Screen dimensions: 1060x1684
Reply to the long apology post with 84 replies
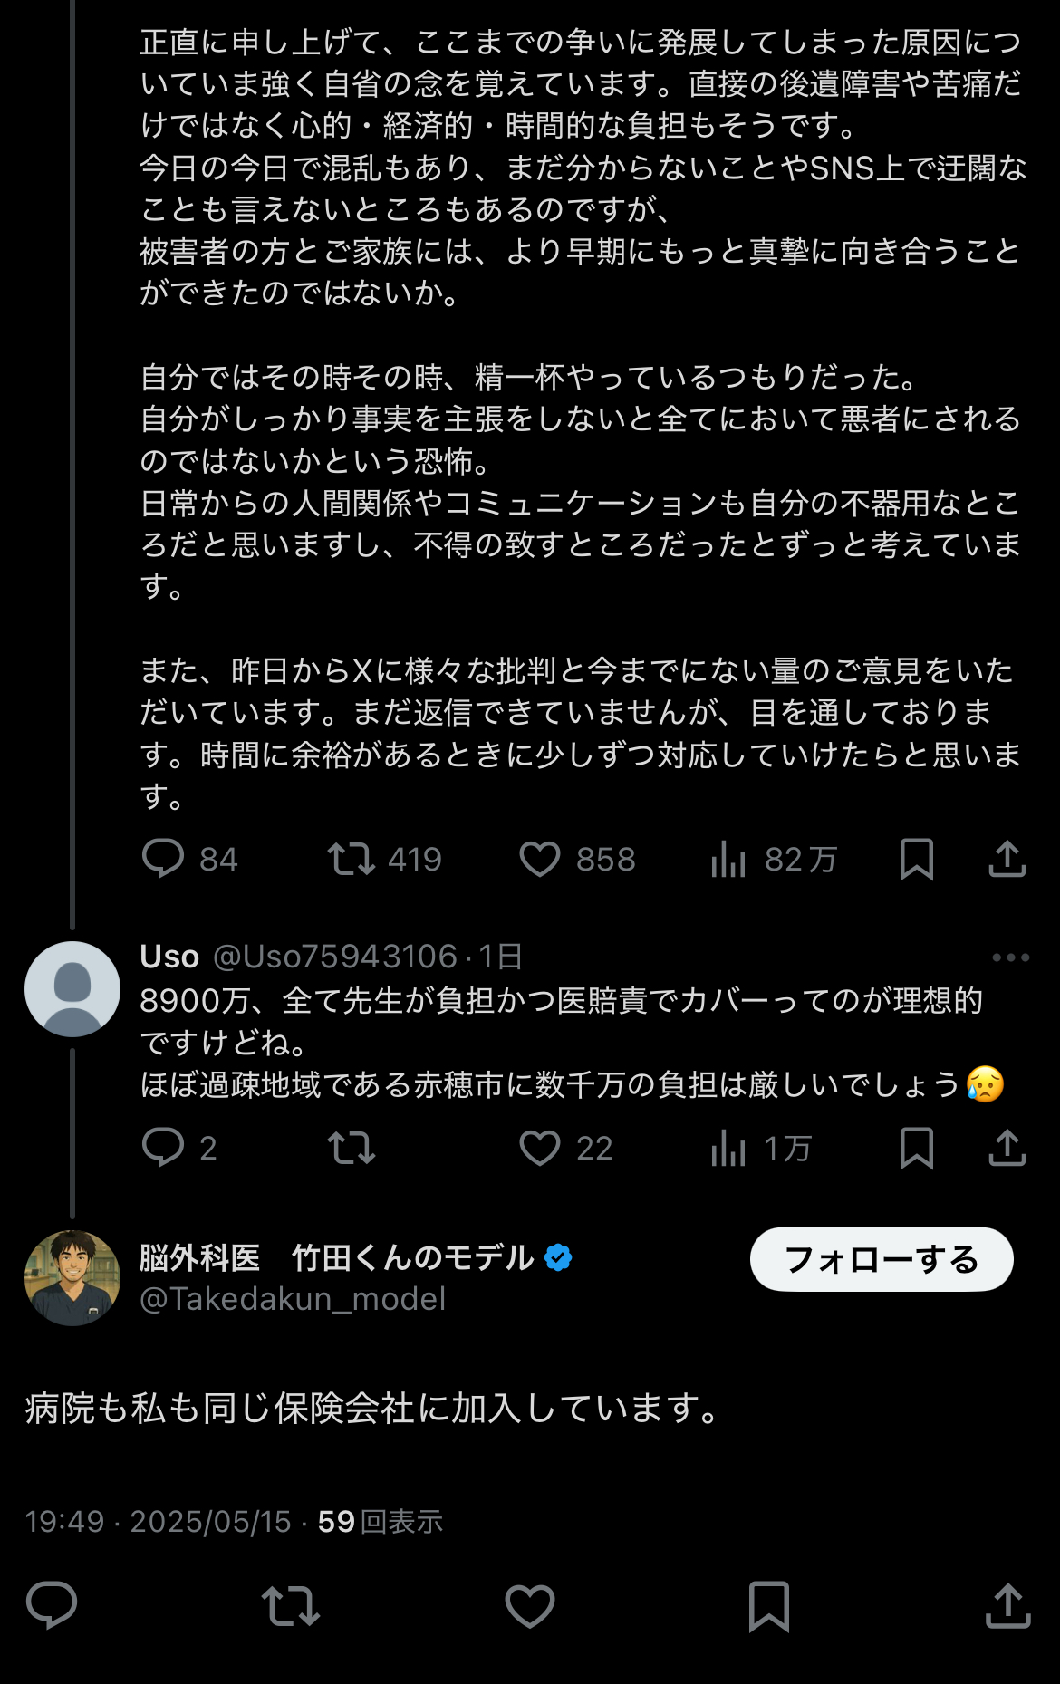(x=163, y=859)
